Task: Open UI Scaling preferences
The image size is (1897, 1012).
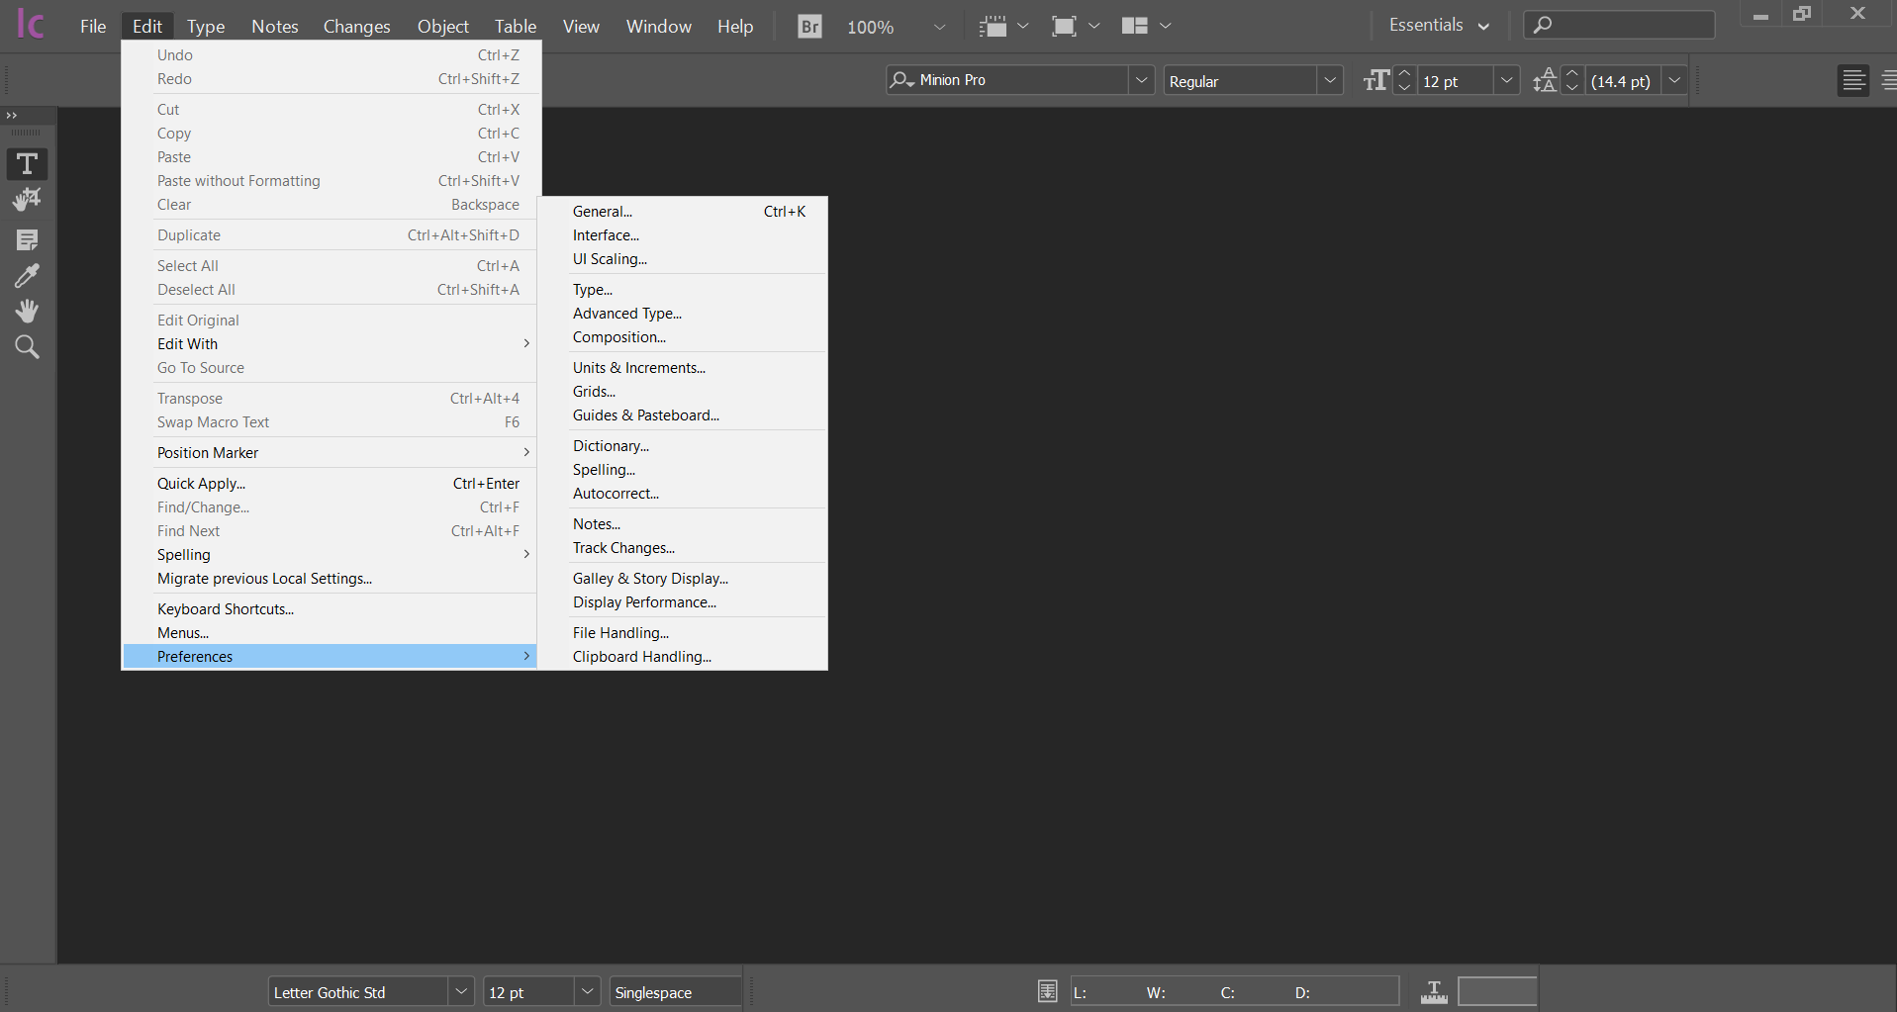Action: click(x=683, y=259)
